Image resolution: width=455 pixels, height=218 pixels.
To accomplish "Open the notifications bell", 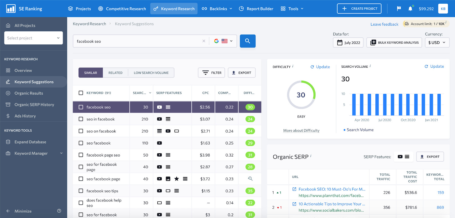I will (x=410, y=9).
